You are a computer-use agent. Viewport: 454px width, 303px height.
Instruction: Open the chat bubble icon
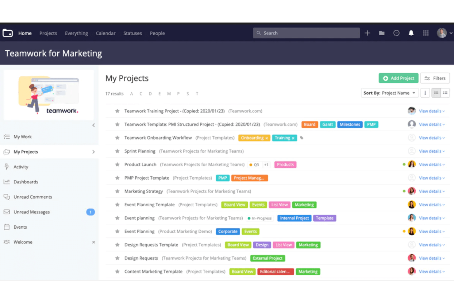[396, 33]
